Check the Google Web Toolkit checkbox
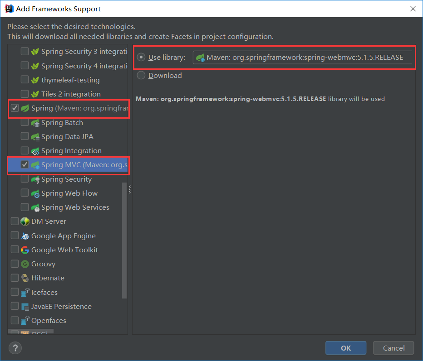This screenshot has width=423, height=361. 15,250
